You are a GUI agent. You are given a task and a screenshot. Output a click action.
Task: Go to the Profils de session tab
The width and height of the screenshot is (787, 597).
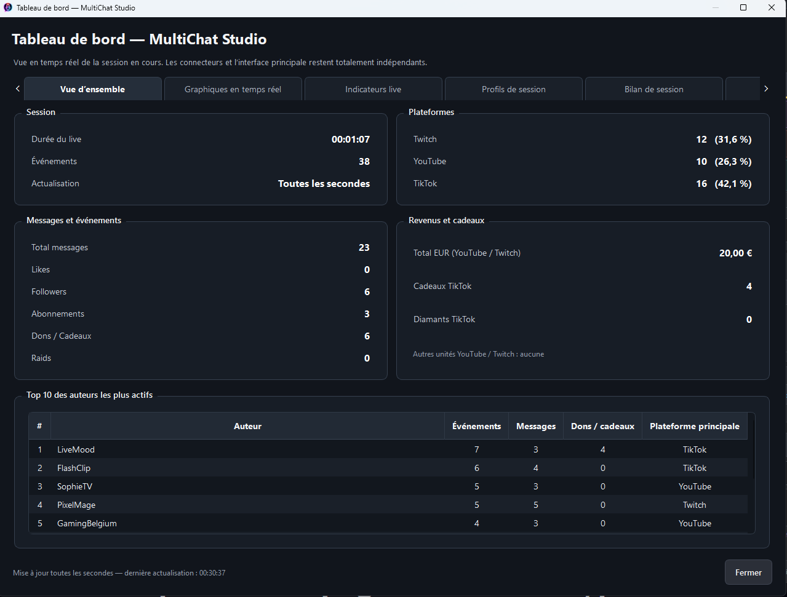pyautogui.click(x=514, y=89)
